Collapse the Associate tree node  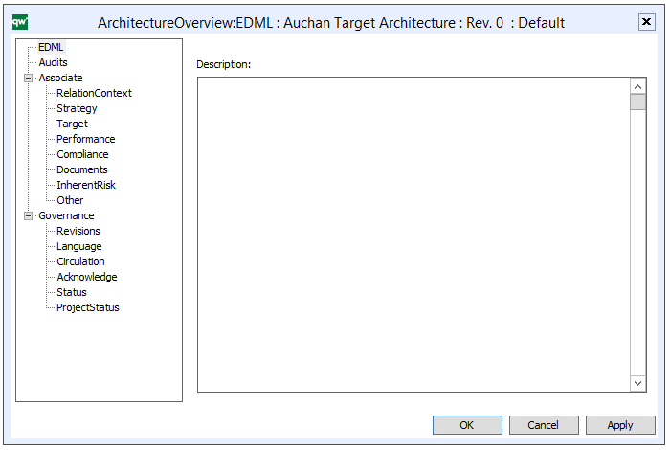coord(29,78)
